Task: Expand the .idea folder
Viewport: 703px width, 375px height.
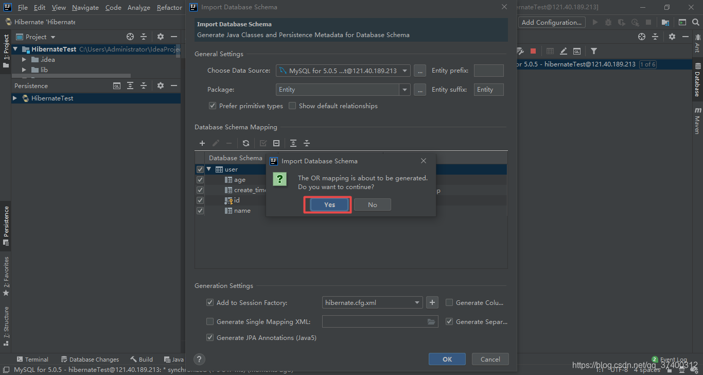Action: 24,60
